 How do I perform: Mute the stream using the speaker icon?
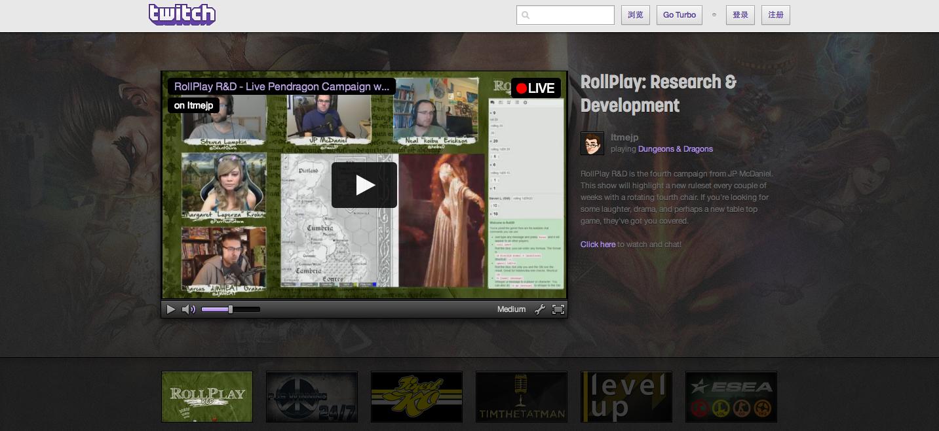(189, 309)
